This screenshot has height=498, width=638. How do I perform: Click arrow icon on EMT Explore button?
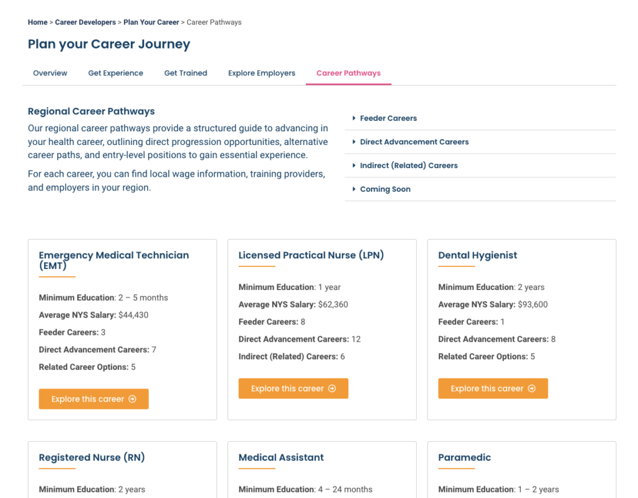pos(132,399)
